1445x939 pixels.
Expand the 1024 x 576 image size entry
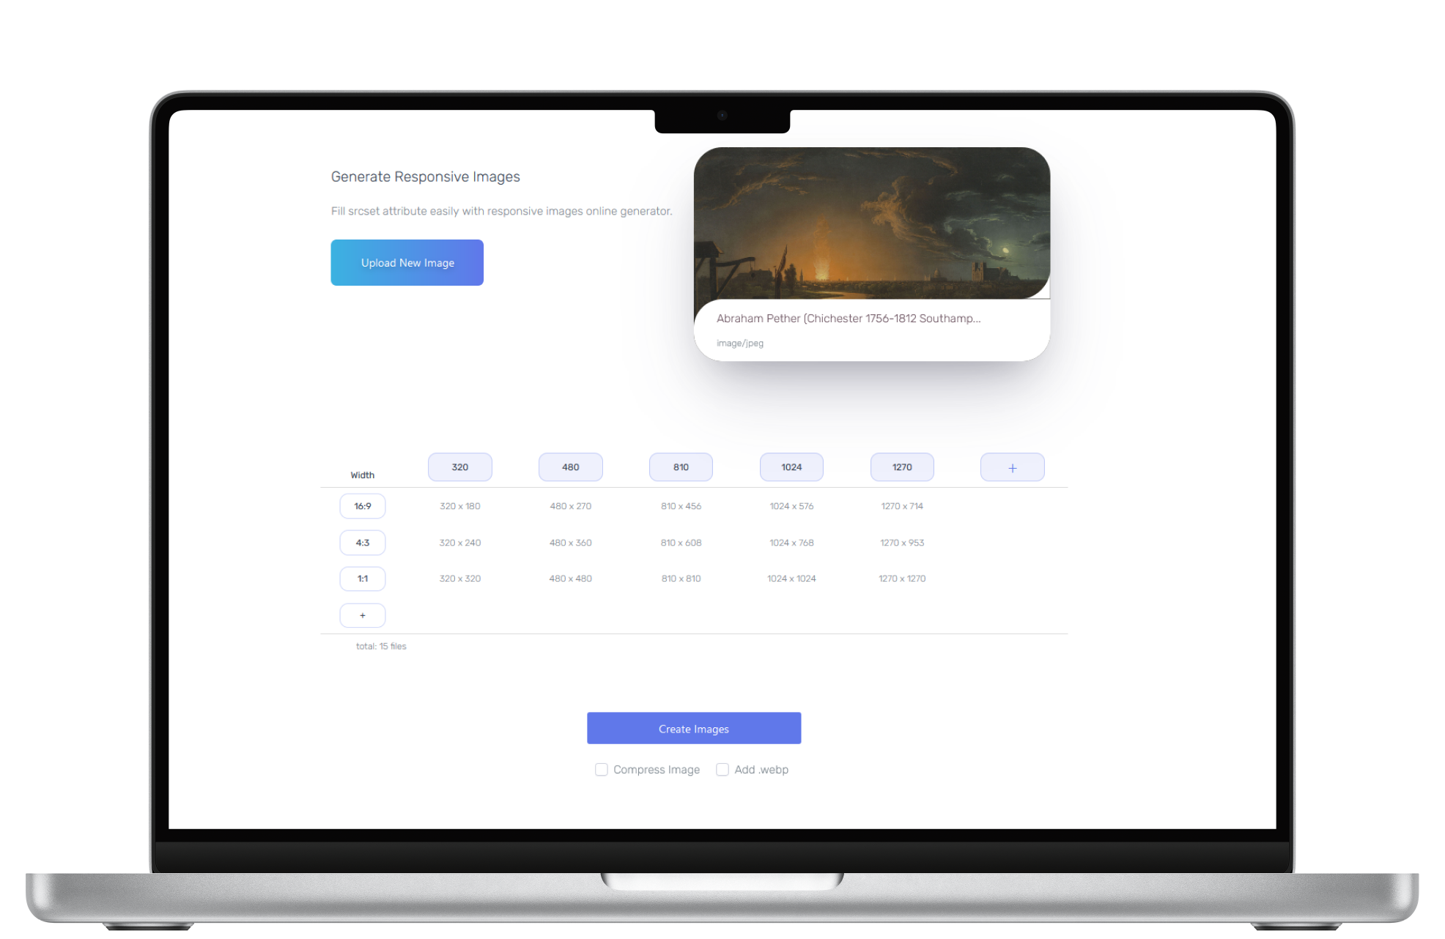pyautogui.click(x=791, y=505)
